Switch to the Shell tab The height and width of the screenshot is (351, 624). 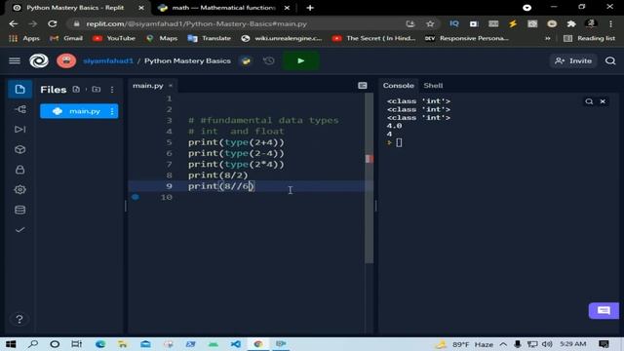(x=433, y=86)
